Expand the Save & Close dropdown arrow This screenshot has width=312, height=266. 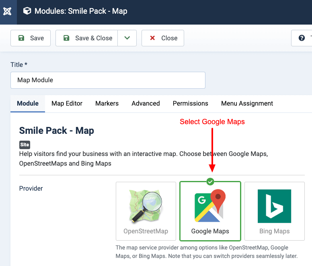[127, 38]
